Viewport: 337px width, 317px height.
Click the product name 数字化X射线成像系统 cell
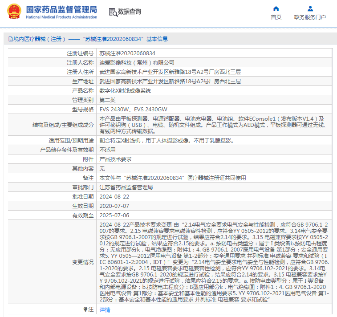coord(214,91)
